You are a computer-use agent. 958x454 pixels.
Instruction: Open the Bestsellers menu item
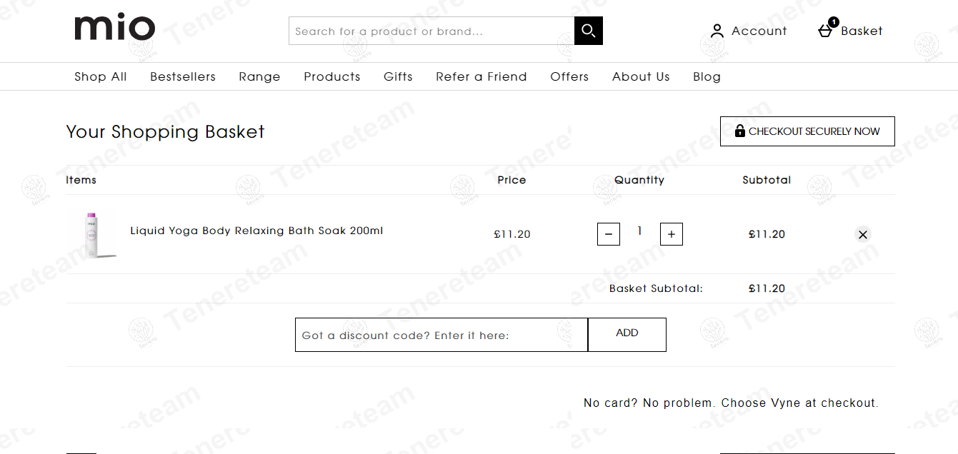coord(183,76)
